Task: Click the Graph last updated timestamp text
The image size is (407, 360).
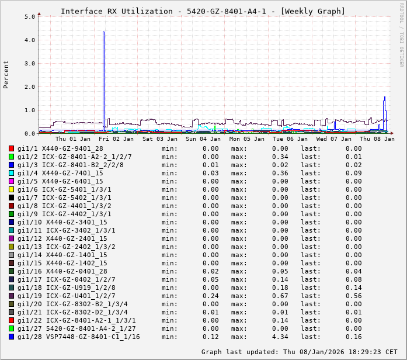Action: point(298,352)
